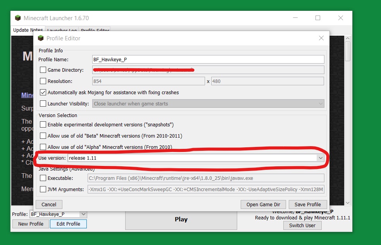This screenshot has width=381, height=245.
Task: Click the Open Game Dir button
Action: point(263,204)
